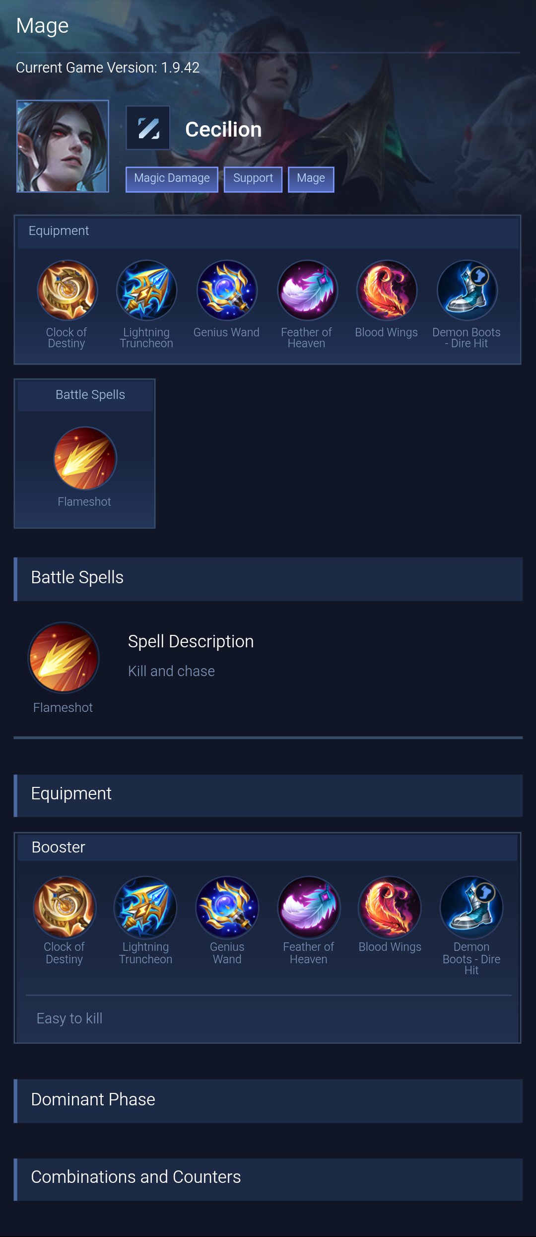536x1237 pixels.
Task: Select the Magic Damage tag
Action: click(172, 179)
